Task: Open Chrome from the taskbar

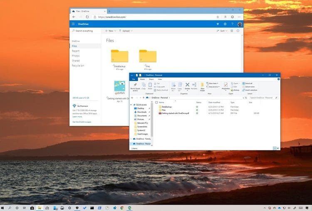Action: coord(122,208)
